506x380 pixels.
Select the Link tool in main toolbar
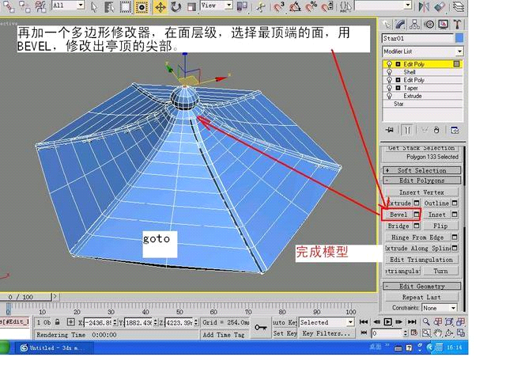tap(9, 6)
